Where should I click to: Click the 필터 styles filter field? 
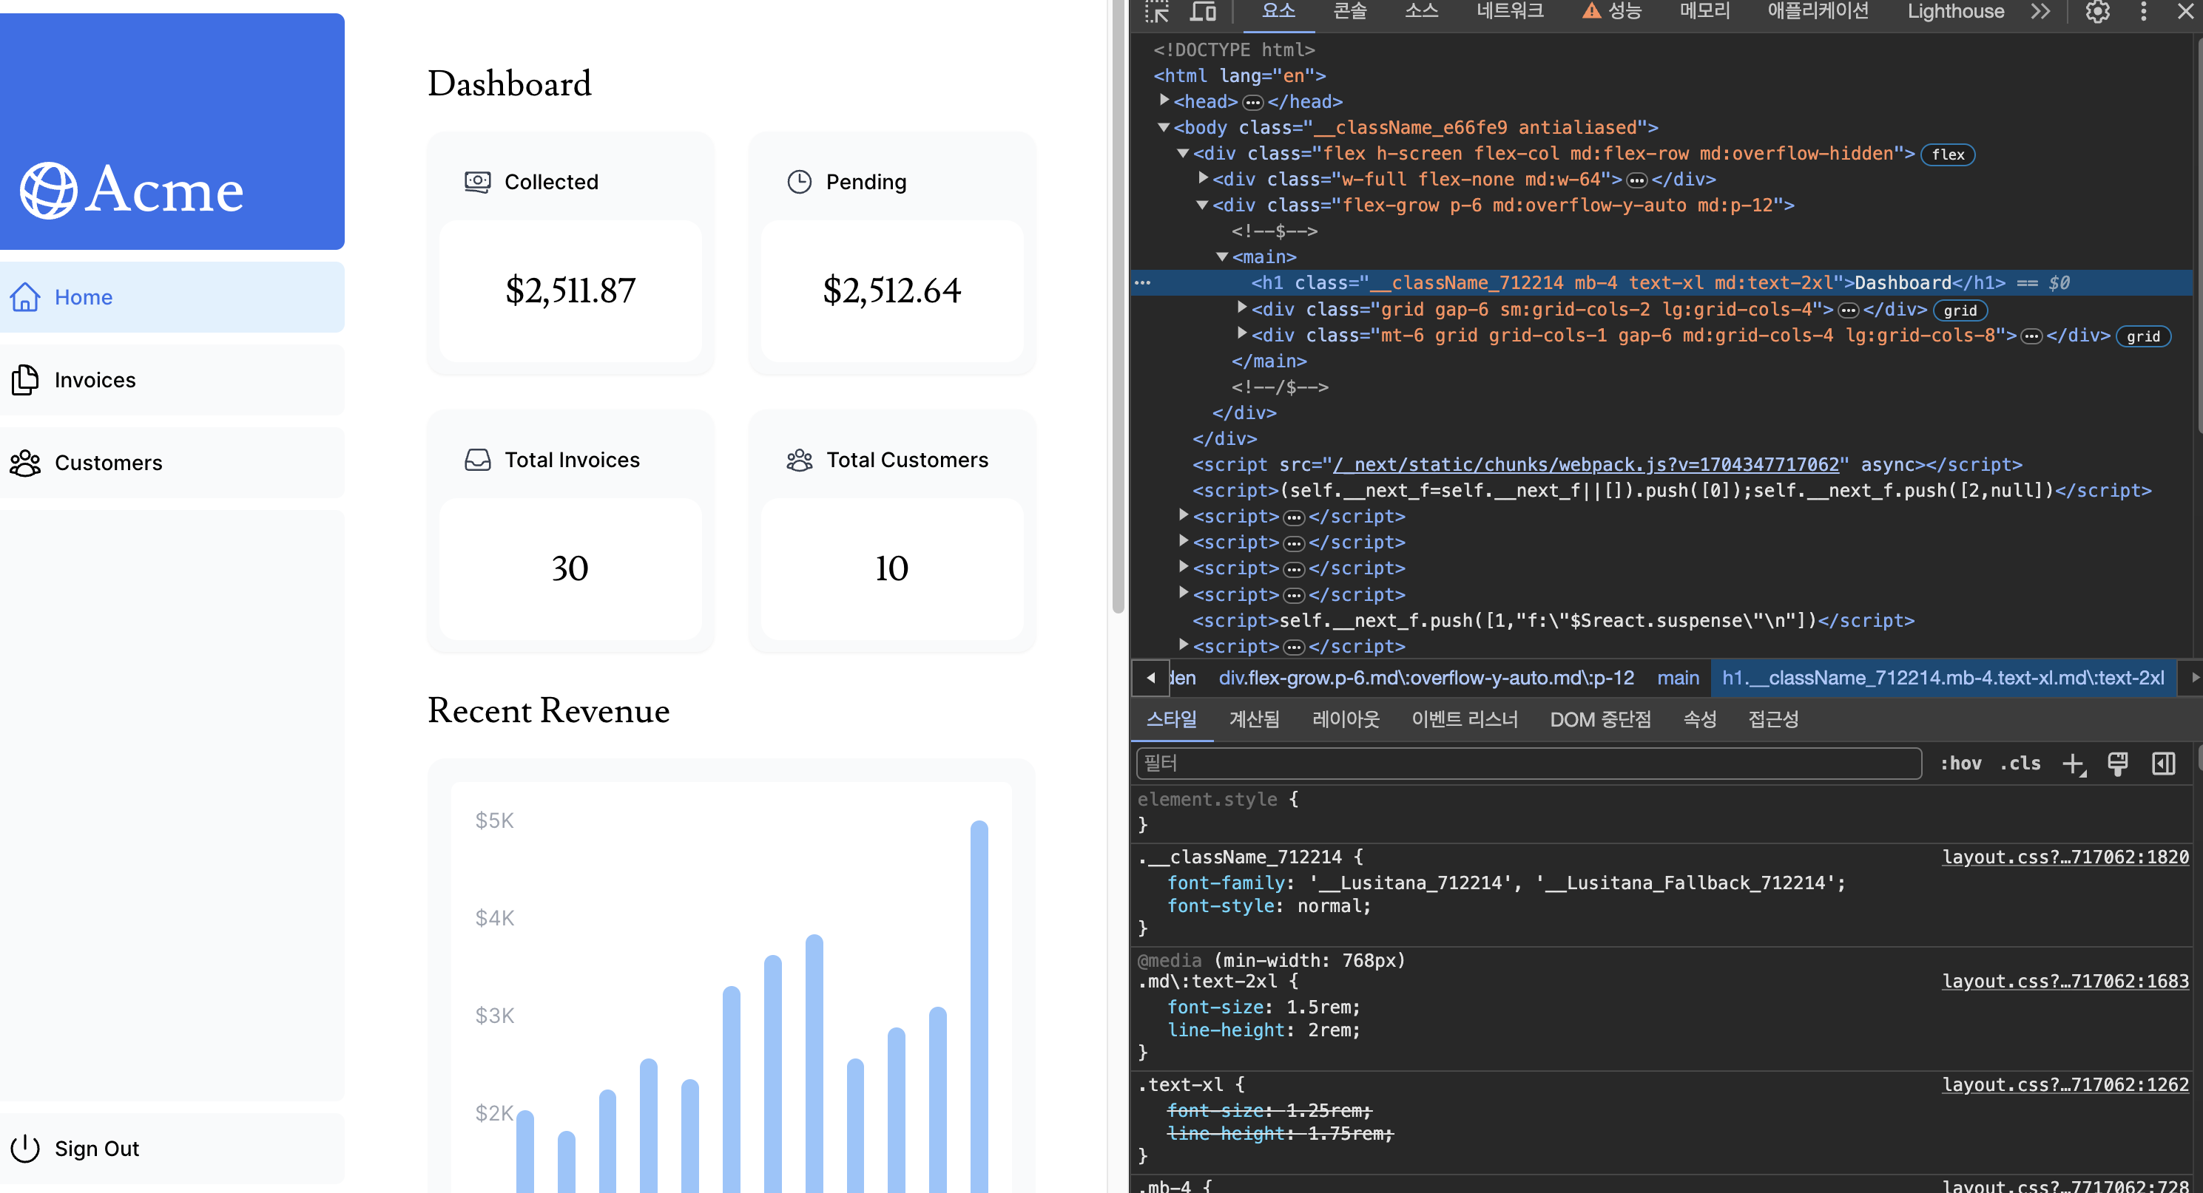[x=1528, y=763]
